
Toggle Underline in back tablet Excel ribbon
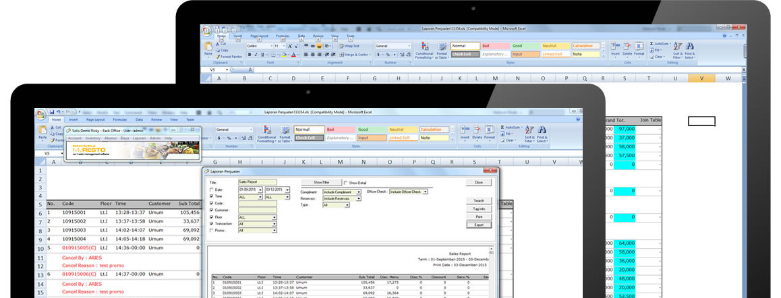[262, 55]
